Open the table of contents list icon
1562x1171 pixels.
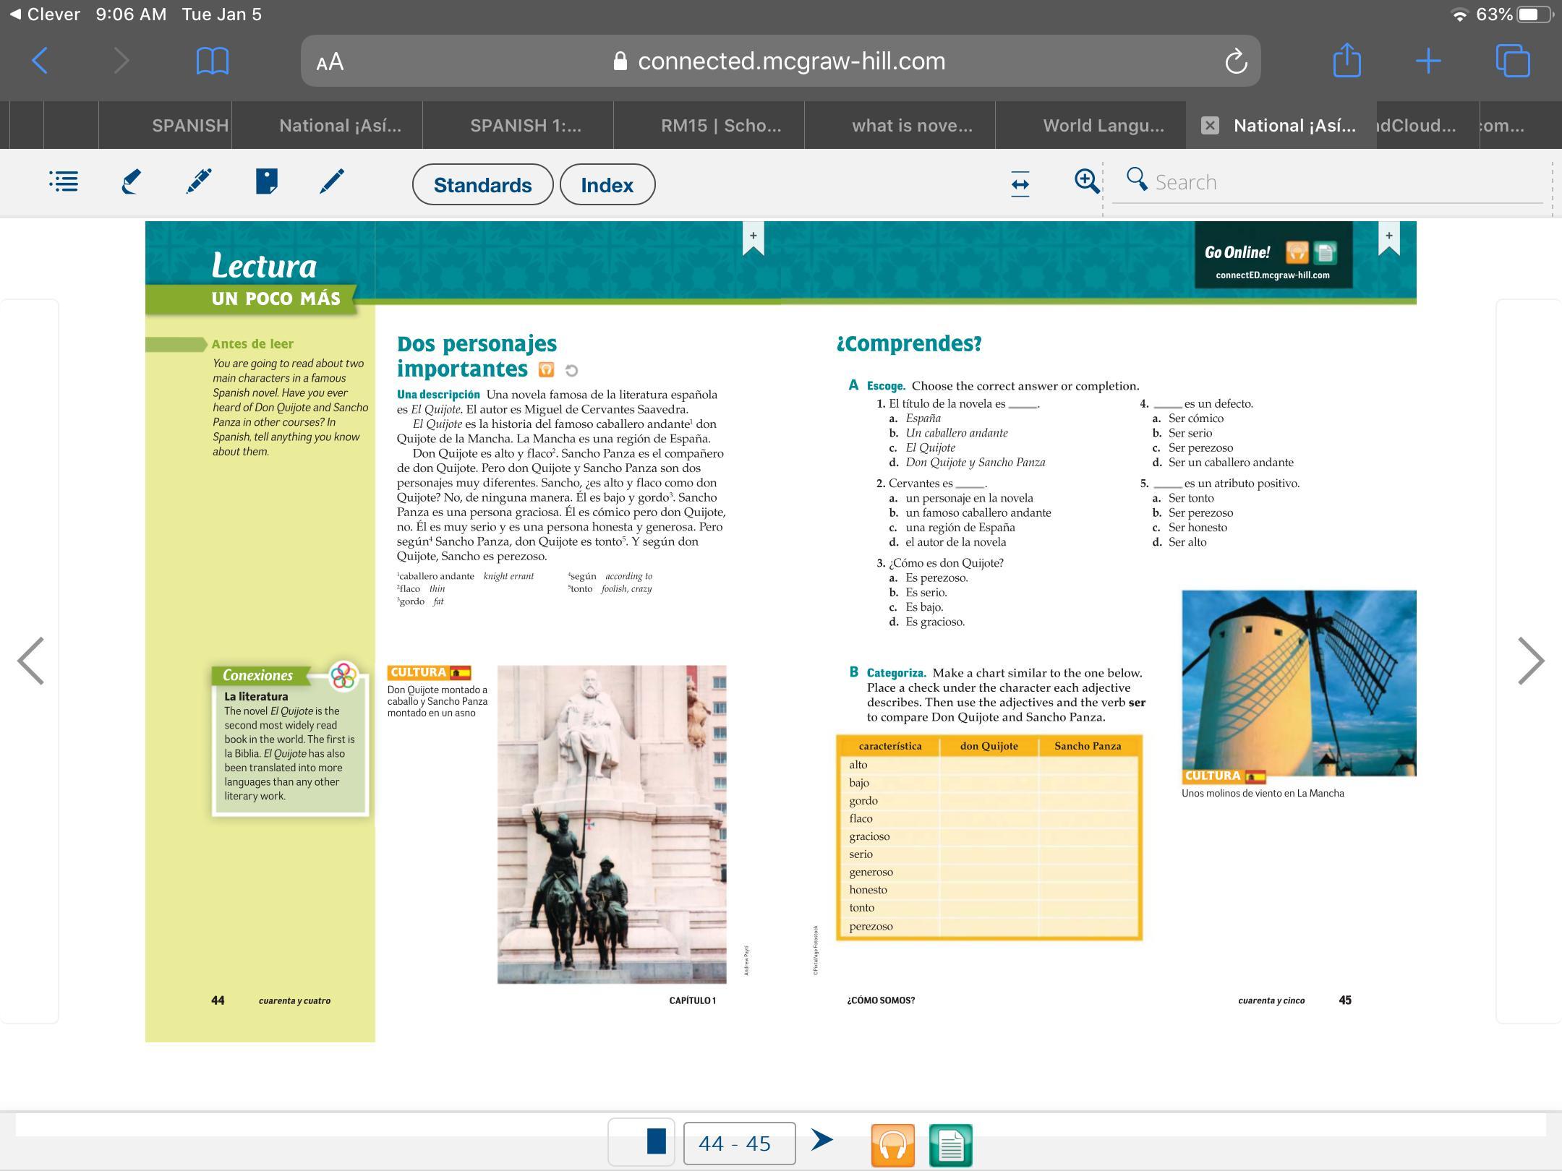(64, 181)
